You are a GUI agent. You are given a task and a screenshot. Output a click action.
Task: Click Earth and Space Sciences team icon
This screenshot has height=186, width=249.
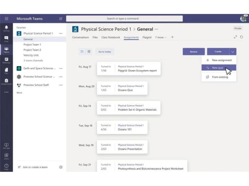pos(19,68)
